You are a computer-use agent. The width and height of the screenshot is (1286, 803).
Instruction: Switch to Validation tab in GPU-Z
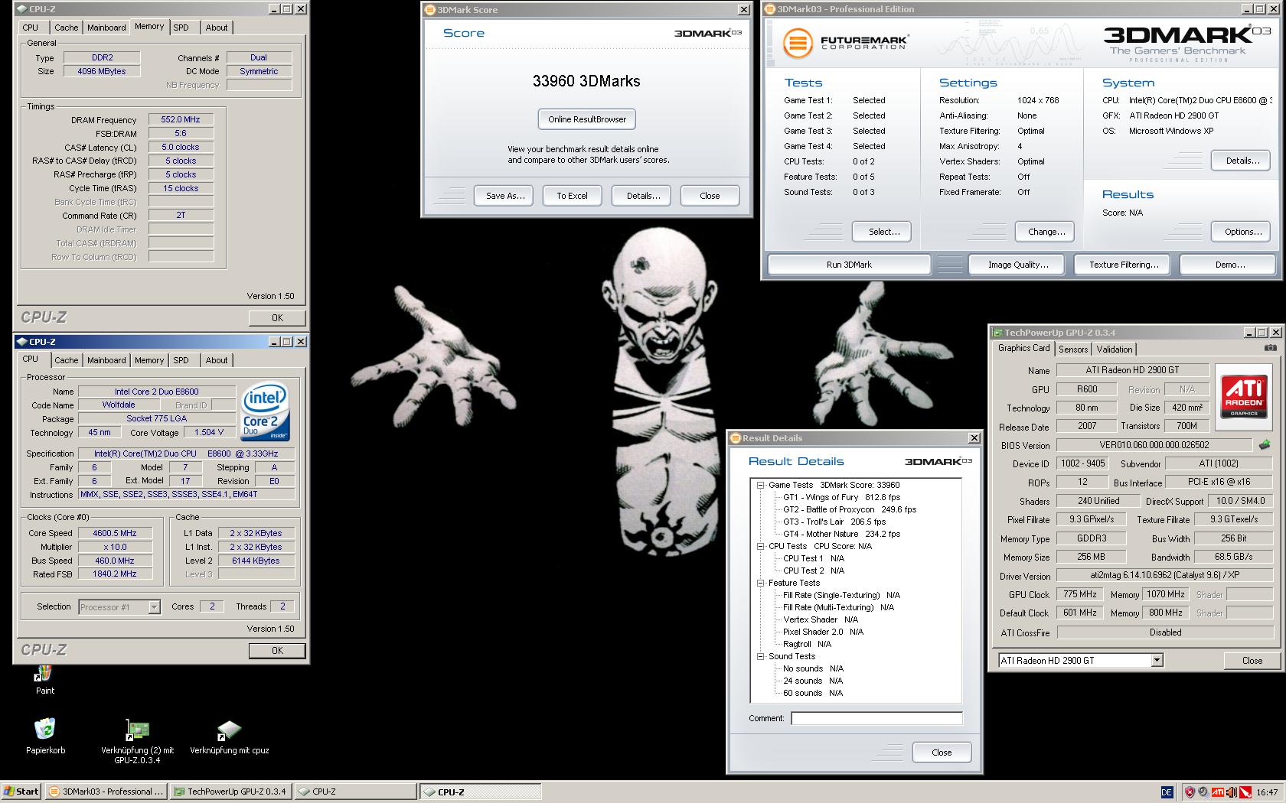[1114, 349]
